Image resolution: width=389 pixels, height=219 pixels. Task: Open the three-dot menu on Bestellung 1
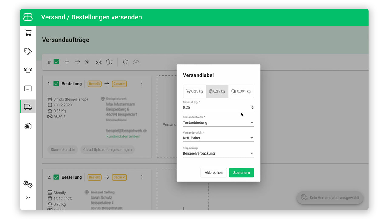coord(142,83)
